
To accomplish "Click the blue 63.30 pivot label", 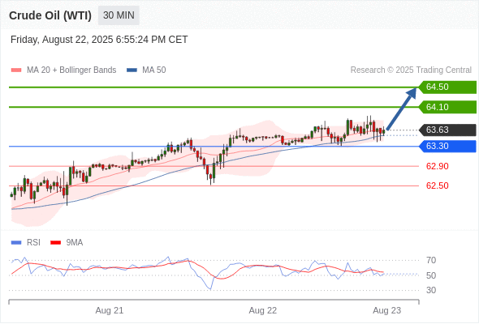I will pos(447,147).
